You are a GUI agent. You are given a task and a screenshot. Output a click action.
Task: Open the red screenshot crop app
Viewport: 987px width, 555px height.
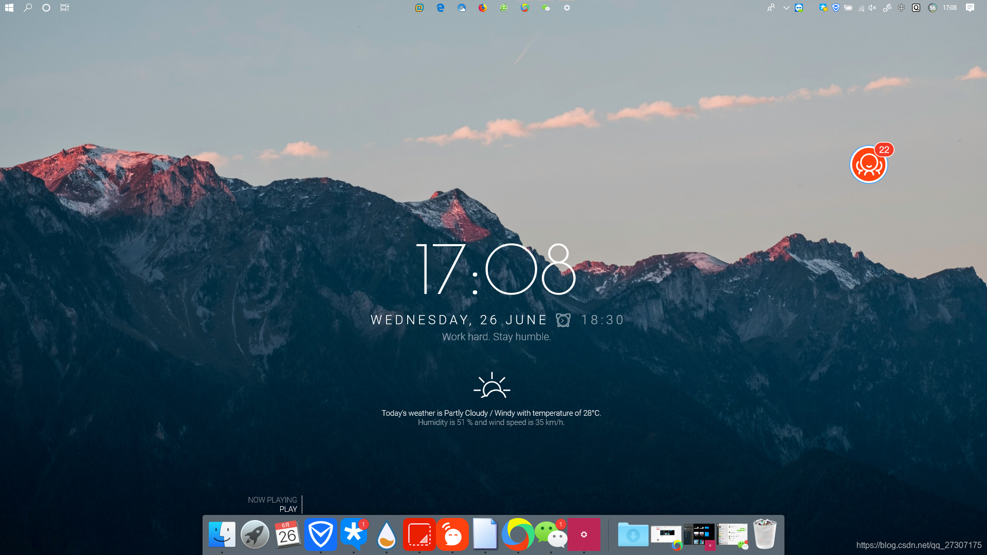pos(419,534)
